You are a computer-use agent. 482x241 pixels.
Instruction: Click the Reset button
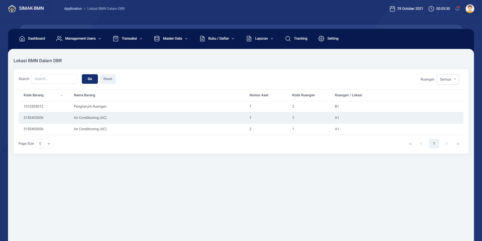pyautogui.click(x=108, y=79)
